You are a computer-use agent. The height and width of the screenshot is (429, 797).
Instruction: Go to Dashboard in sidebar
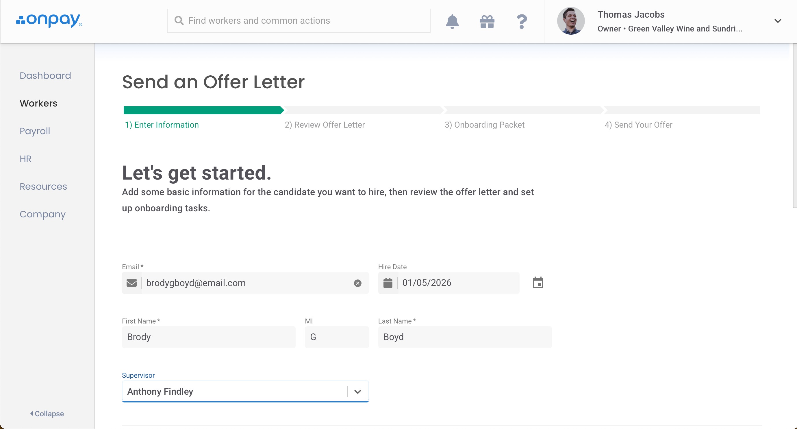pos(45,75)
